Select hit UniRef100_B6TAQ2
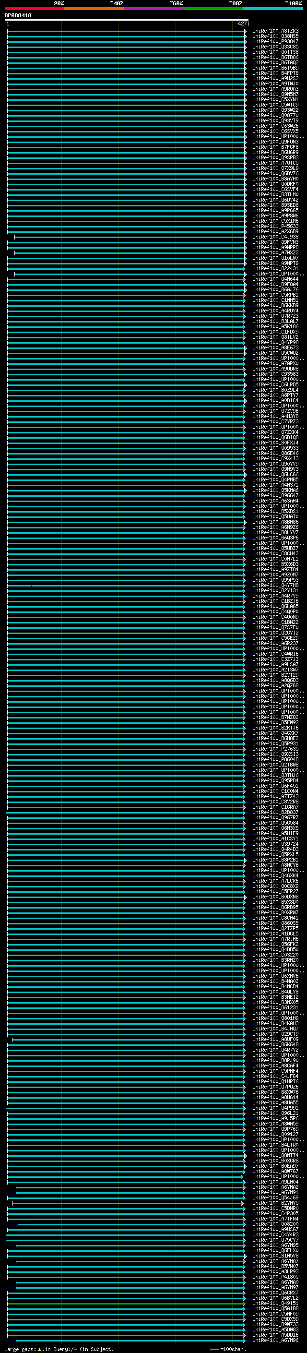This screenshot has width=307, height=1353. [275, 62]
